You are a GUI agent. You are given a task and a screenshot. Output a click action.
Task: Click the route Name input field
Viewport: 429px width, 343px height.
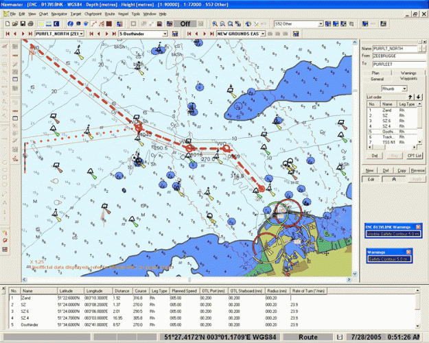pyautogui.click(x=397, y=49)
